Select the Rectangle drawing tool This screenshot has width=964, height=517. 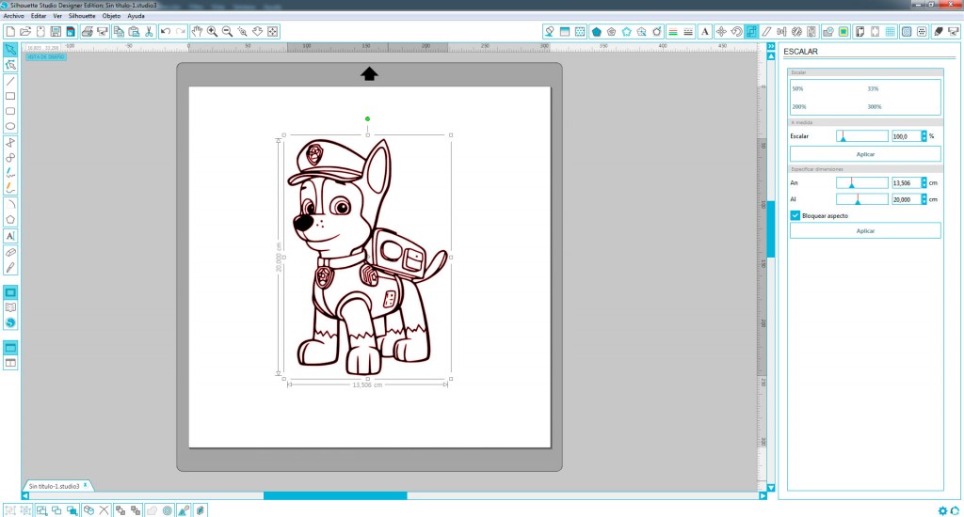point(10,96)
